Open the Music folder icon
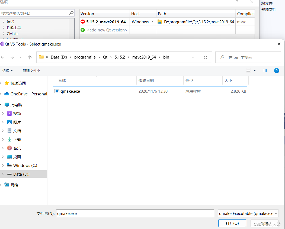 9,148
